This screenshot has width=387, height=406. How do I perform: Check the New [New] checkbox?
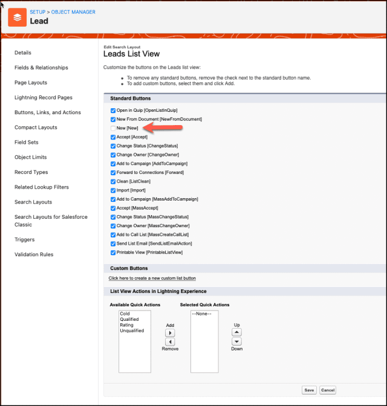click(x=113, y=128)
